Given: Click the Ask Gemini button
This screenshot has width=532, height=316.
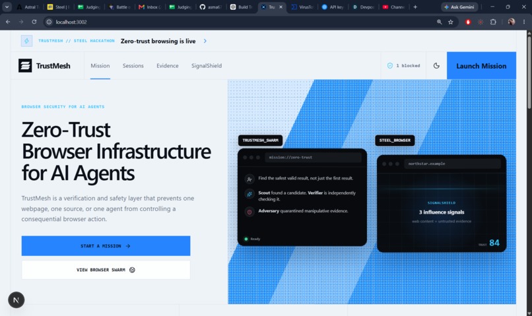Looking at the screenshot, I should 459,7.
